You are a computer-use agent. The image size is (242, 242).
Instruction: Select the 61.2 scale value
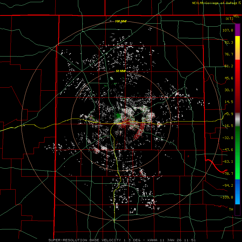click(x=229, y=66)
